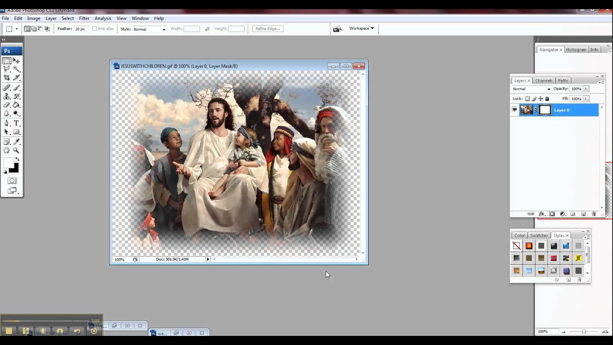The width and height of the screenshot is (613, 345).
Task: Select the Blur tool
Action: click(7, 113)
